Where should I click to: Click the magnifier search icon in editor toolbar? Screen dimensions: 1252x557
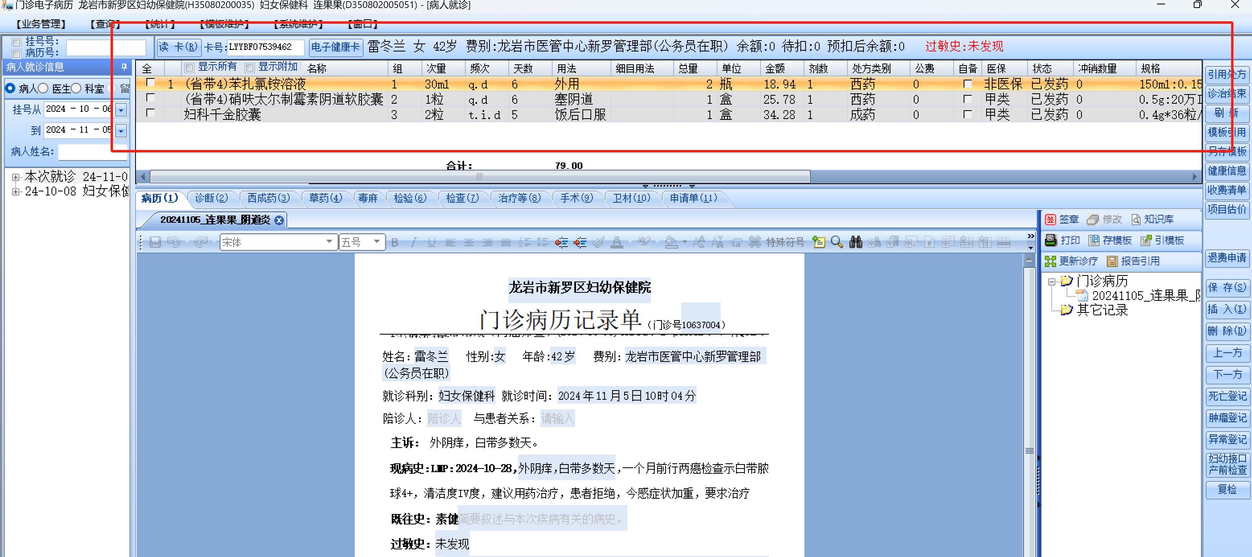[837, 242]
